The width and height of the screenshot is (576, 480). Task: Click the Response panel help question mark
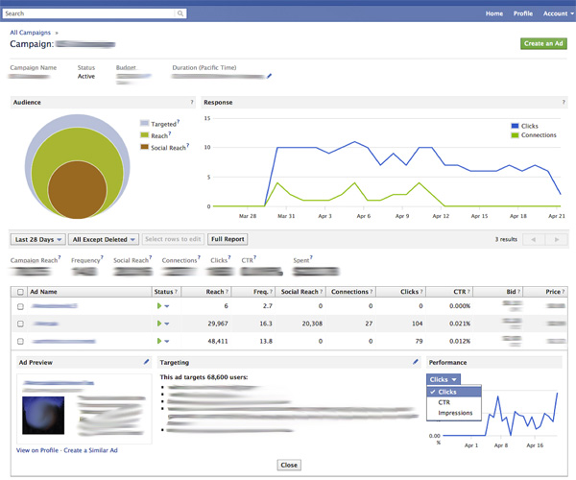564,102
